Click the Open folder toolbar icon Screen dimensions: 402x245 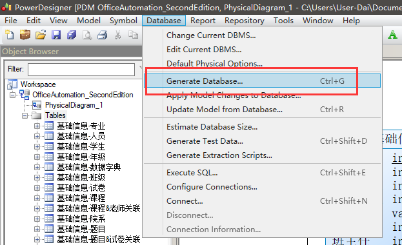tap(41, 35)
